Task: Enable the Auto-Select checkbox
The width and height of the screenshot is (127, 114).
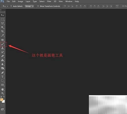Action: [11, 6]
